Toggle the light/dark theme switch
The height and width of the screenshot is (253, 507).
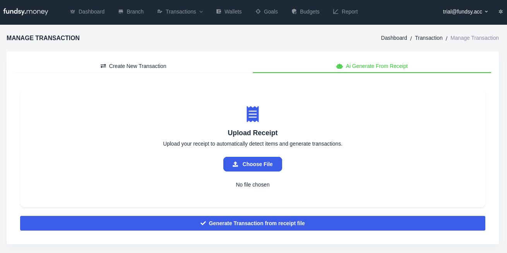coord(500,12)
